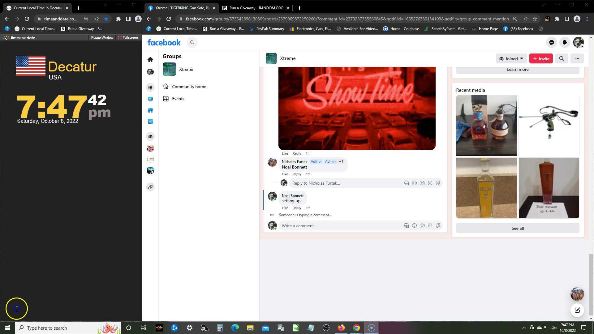Click new message compose icon
The image size is (594, 334).
577,310
